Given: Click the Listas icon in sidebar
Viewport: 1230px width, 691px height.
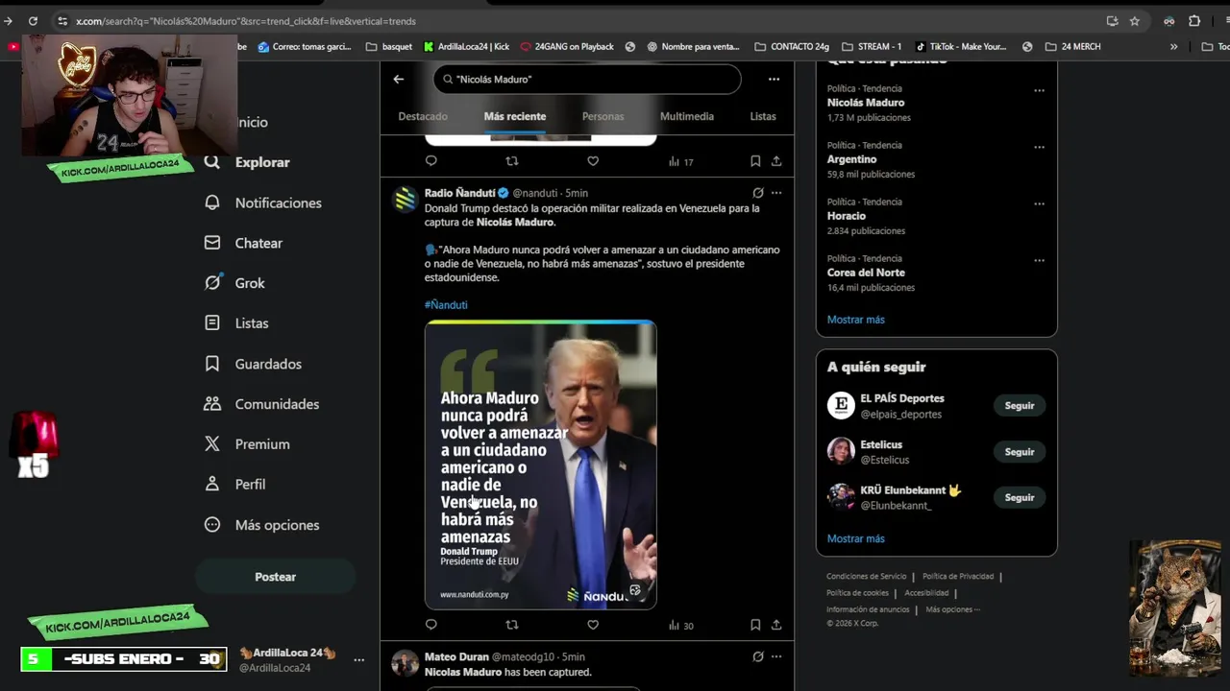Looking at the screenshot, I should pyautogui.click(x=212, y=323).
